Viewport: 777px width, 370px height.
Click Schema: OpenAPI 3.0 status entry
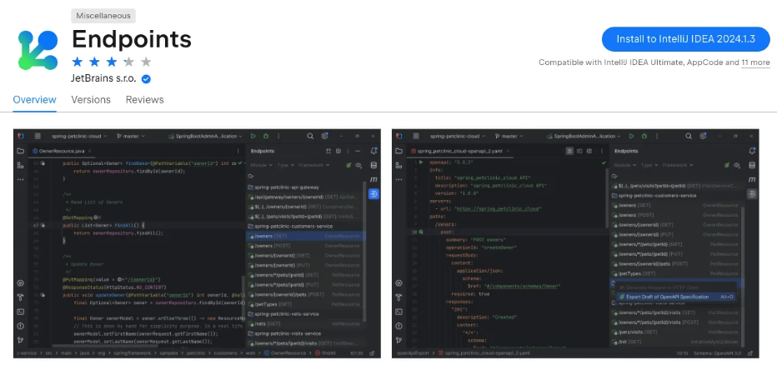[x=717, y=353]
